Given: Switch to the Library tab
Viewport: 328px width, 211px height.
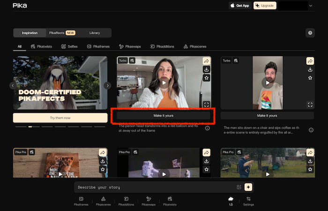Looking at the screenshot, I should [95, 33].
